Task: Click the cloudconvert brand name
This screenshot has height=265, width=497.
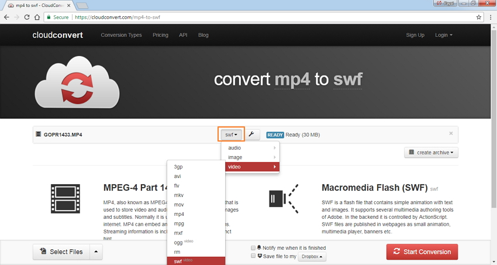Action: (x=58, y=35)
